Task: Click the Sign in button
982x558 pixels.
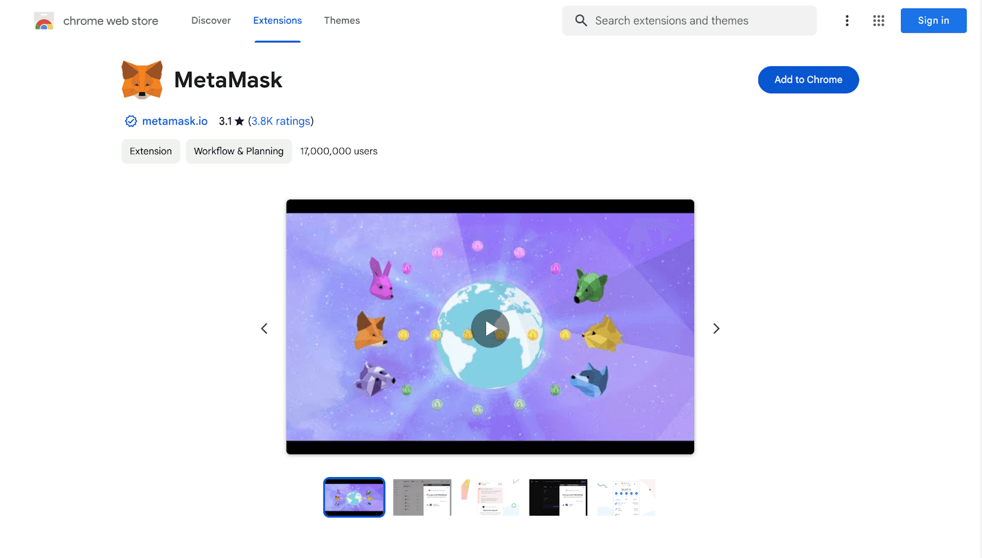Action: (934, 20)
